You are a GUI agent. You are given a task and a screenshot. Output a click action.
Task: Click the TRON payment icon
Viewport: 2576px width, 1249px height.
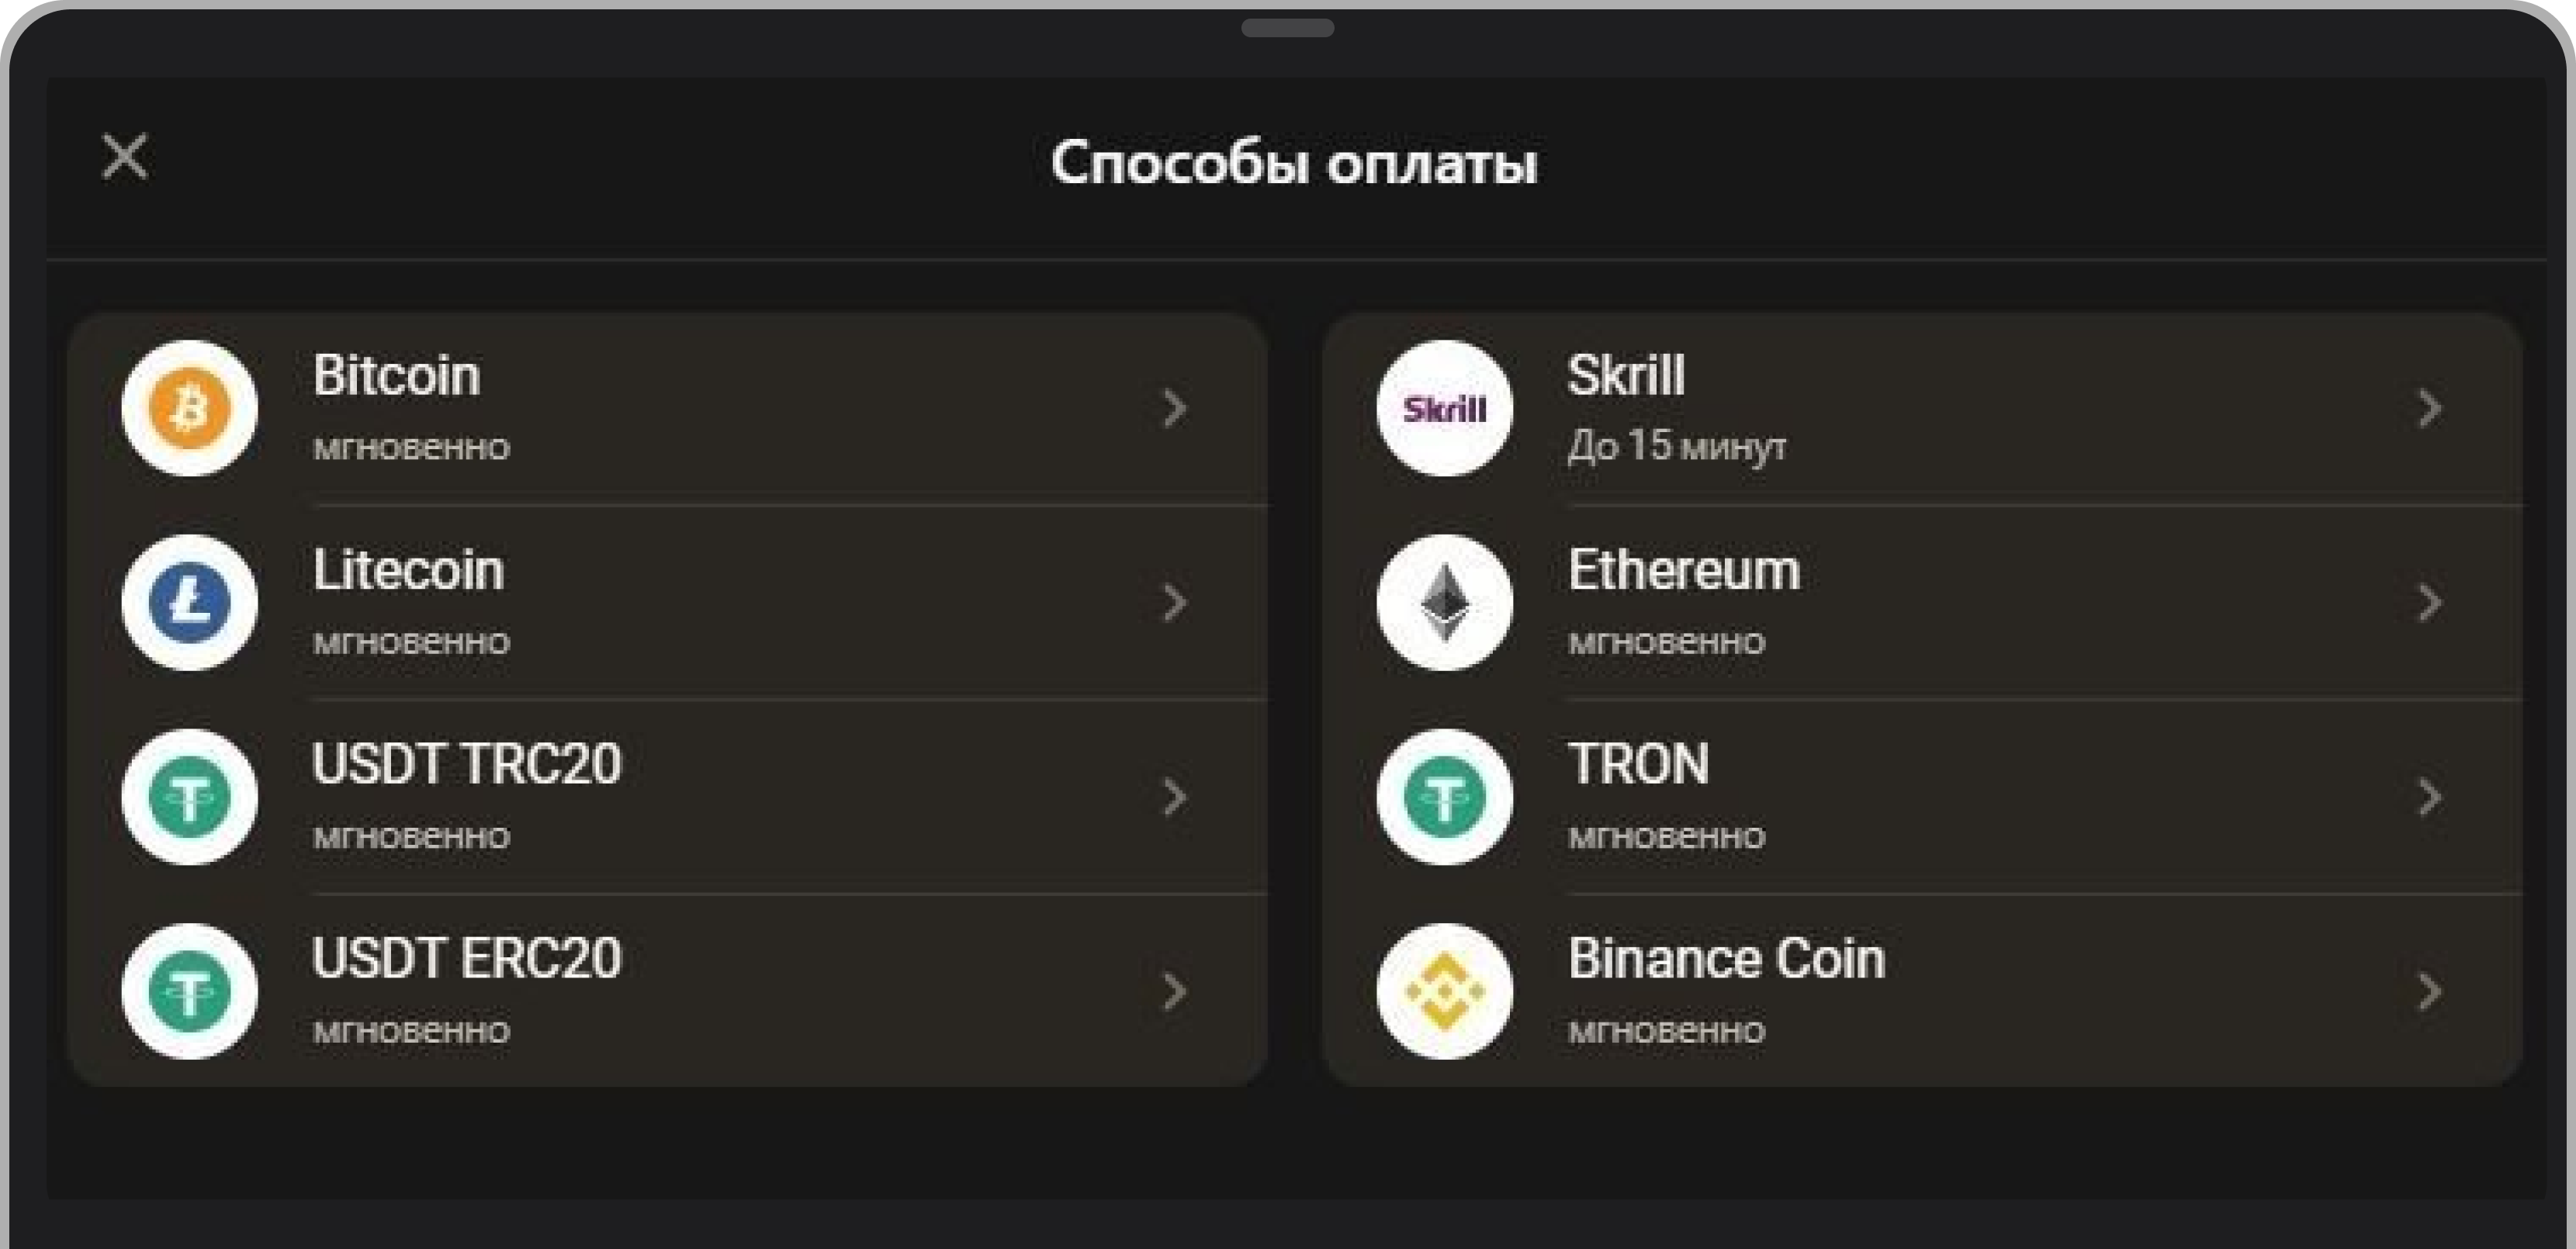1444,797
